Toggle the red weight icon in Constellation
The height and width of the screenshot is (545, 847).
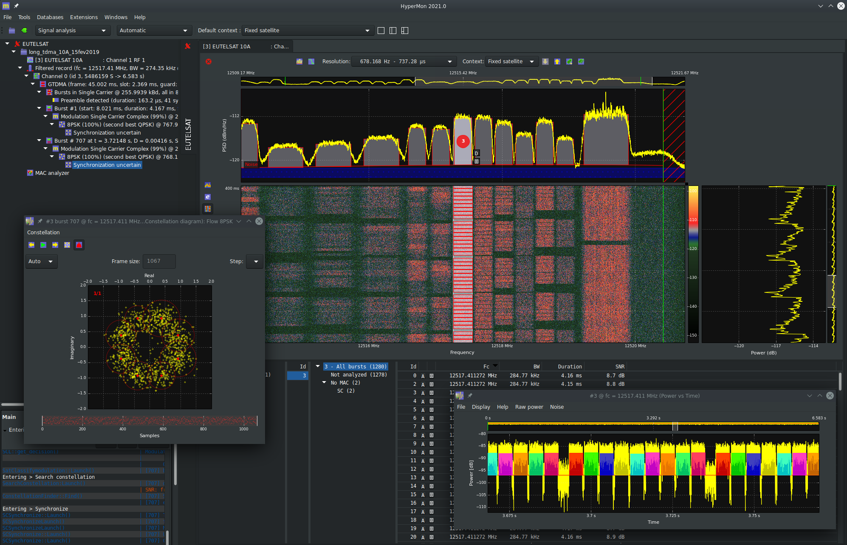(x=79, y=245)
